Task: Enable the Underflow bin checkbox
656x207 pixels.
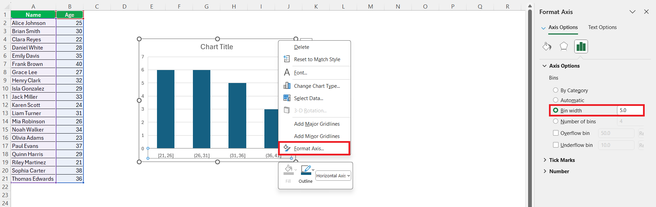Action: click(x=555, y=145)
